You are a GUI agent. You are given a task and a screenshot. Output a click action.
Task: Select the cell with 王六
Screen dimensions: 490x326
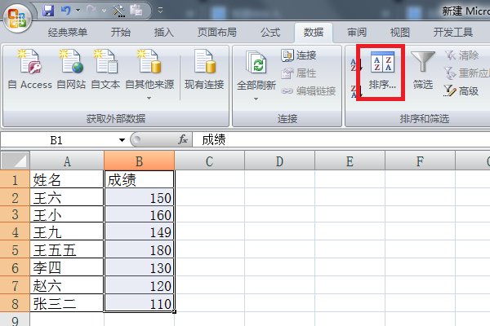click(67, 197)
